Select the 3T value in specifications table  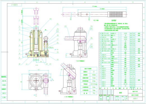coord(94,72)
